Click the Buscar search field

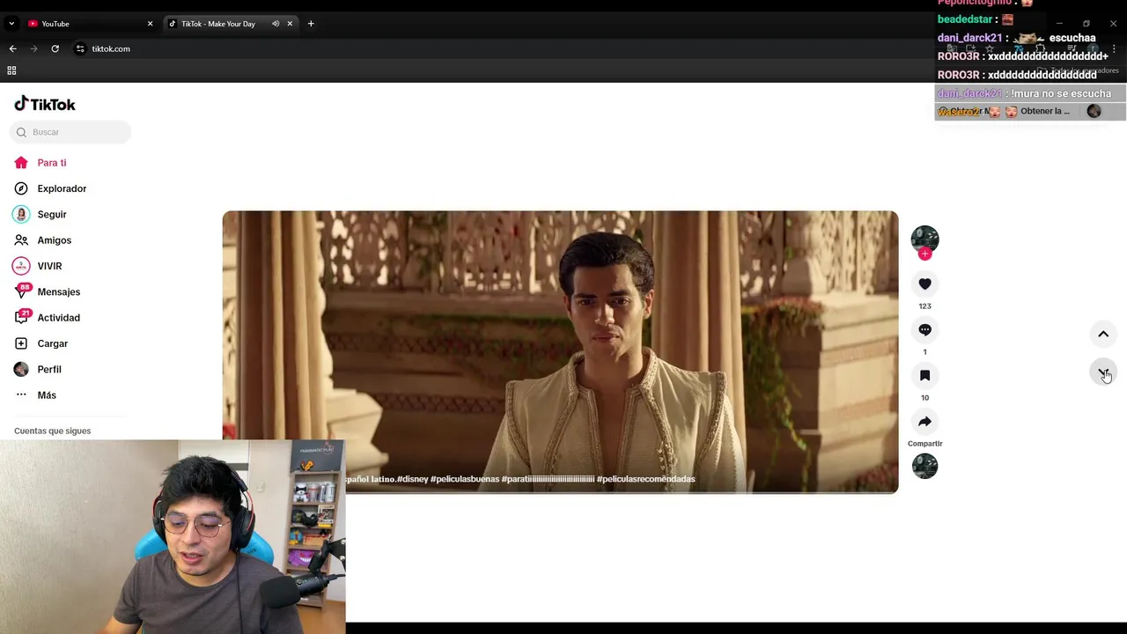(x=70, y=132)
